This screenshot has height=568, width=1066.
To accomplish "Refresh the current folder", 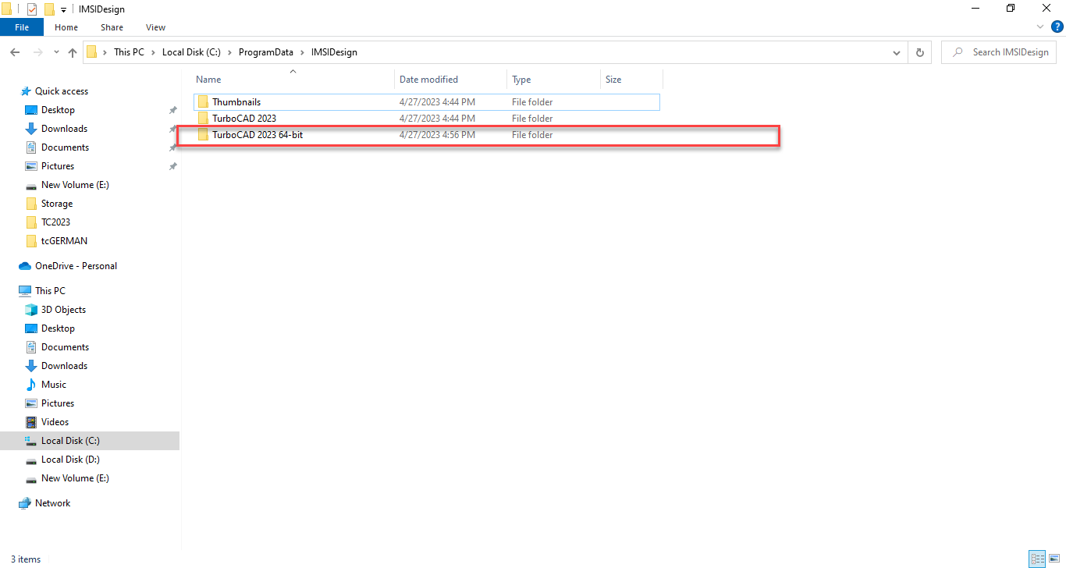I will 919,52.
